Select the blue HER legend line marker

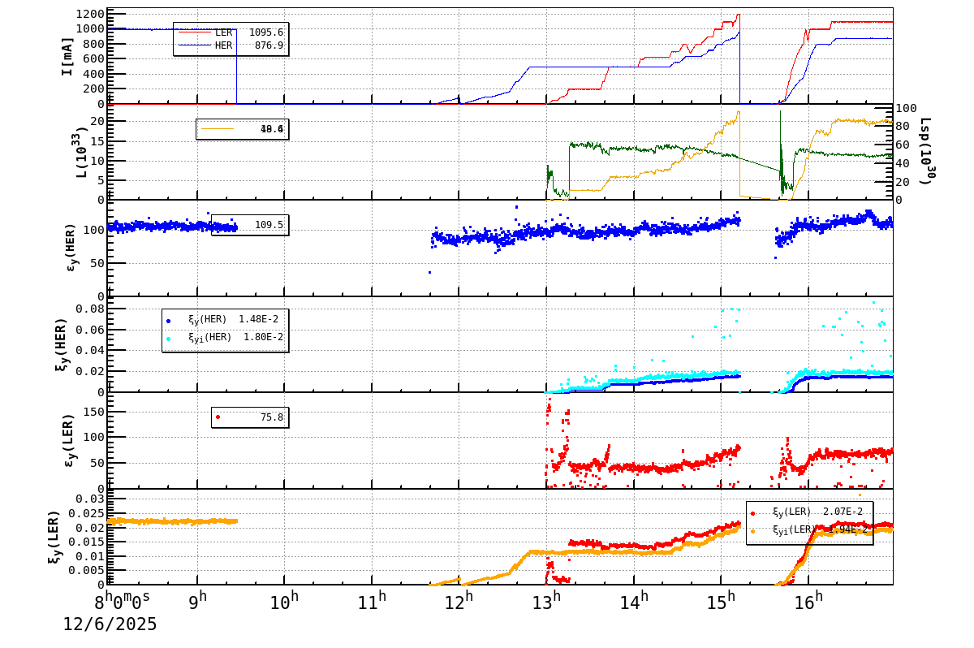point(195,45)
